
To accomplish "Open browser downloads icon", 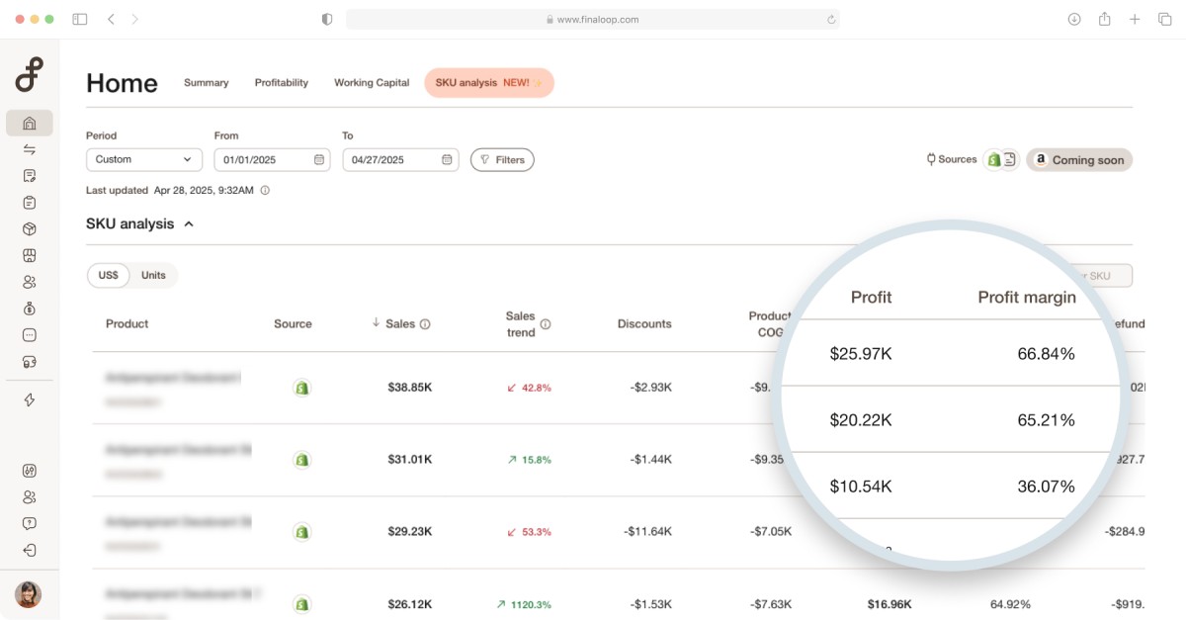I will pos(1074,19).
